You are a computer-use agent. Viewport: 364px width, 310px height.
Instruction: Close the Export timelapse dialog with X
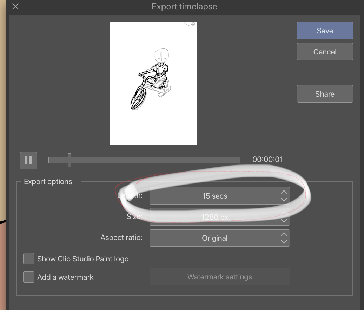coord(15,6)
